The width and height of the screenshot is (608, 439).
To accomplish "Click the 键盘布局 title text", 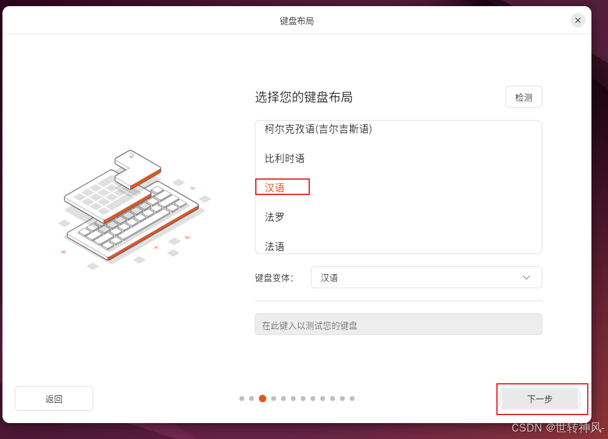I will 297,20.
